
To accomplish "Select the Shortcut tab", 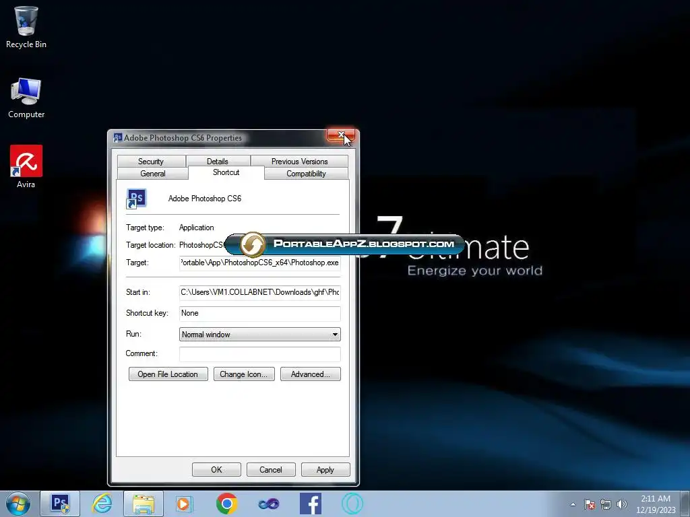I will click(x=226, y=172).
